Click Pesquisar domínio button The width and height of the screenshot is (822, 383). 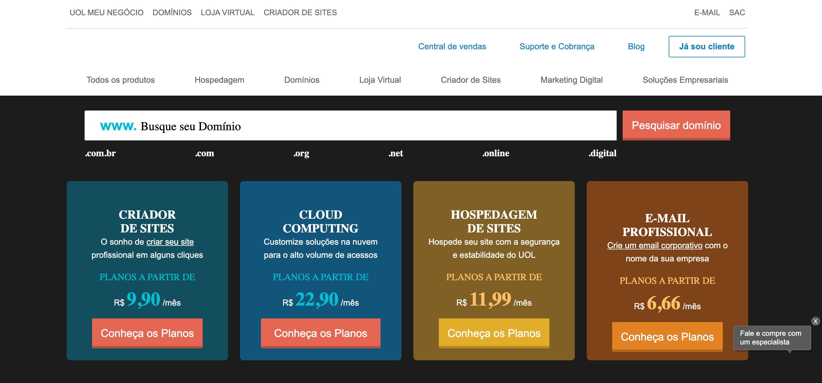pyautogui.click(x=676, y=125)
